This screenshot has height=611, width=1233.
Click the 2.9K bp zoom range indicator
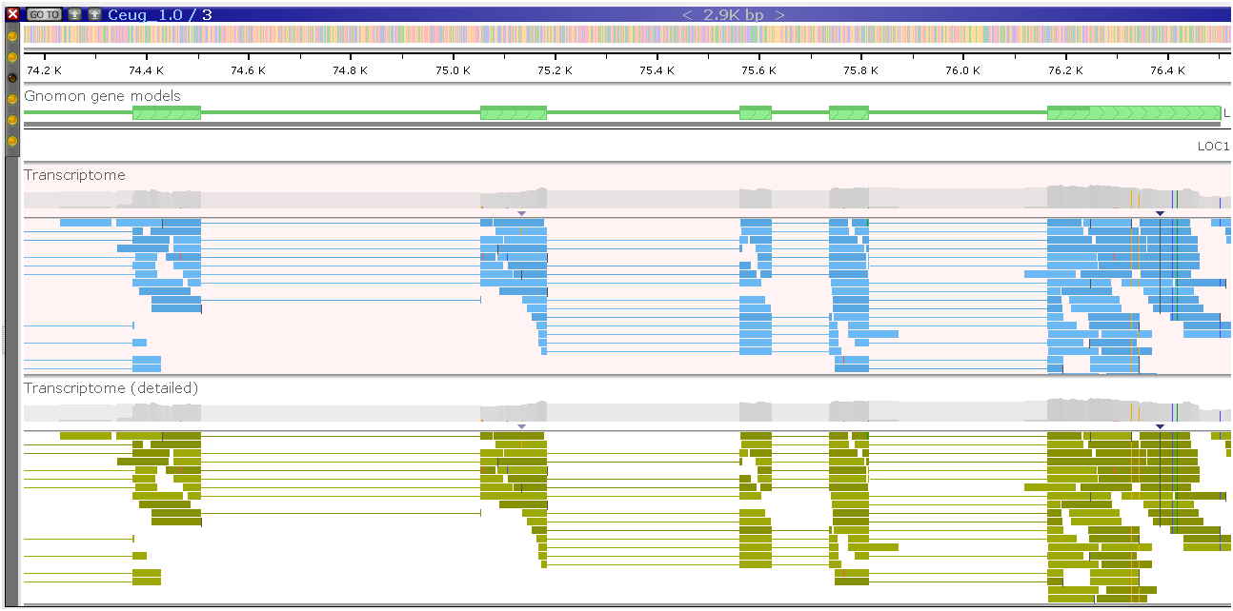click(x=733, y=14)
